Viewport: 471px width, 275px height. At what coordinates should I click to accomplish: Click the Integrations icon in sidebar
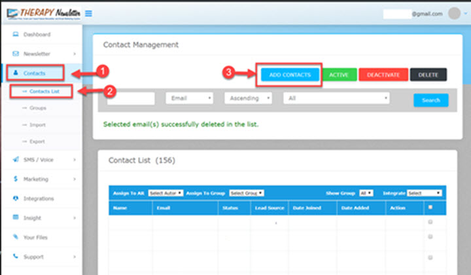point(15,198)
